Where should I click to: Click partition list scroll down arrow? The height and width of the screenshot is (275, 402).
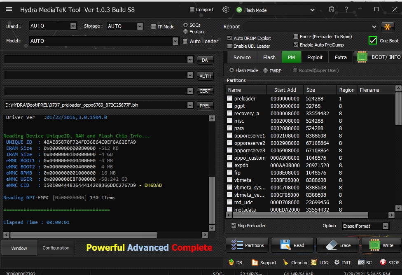398,207
